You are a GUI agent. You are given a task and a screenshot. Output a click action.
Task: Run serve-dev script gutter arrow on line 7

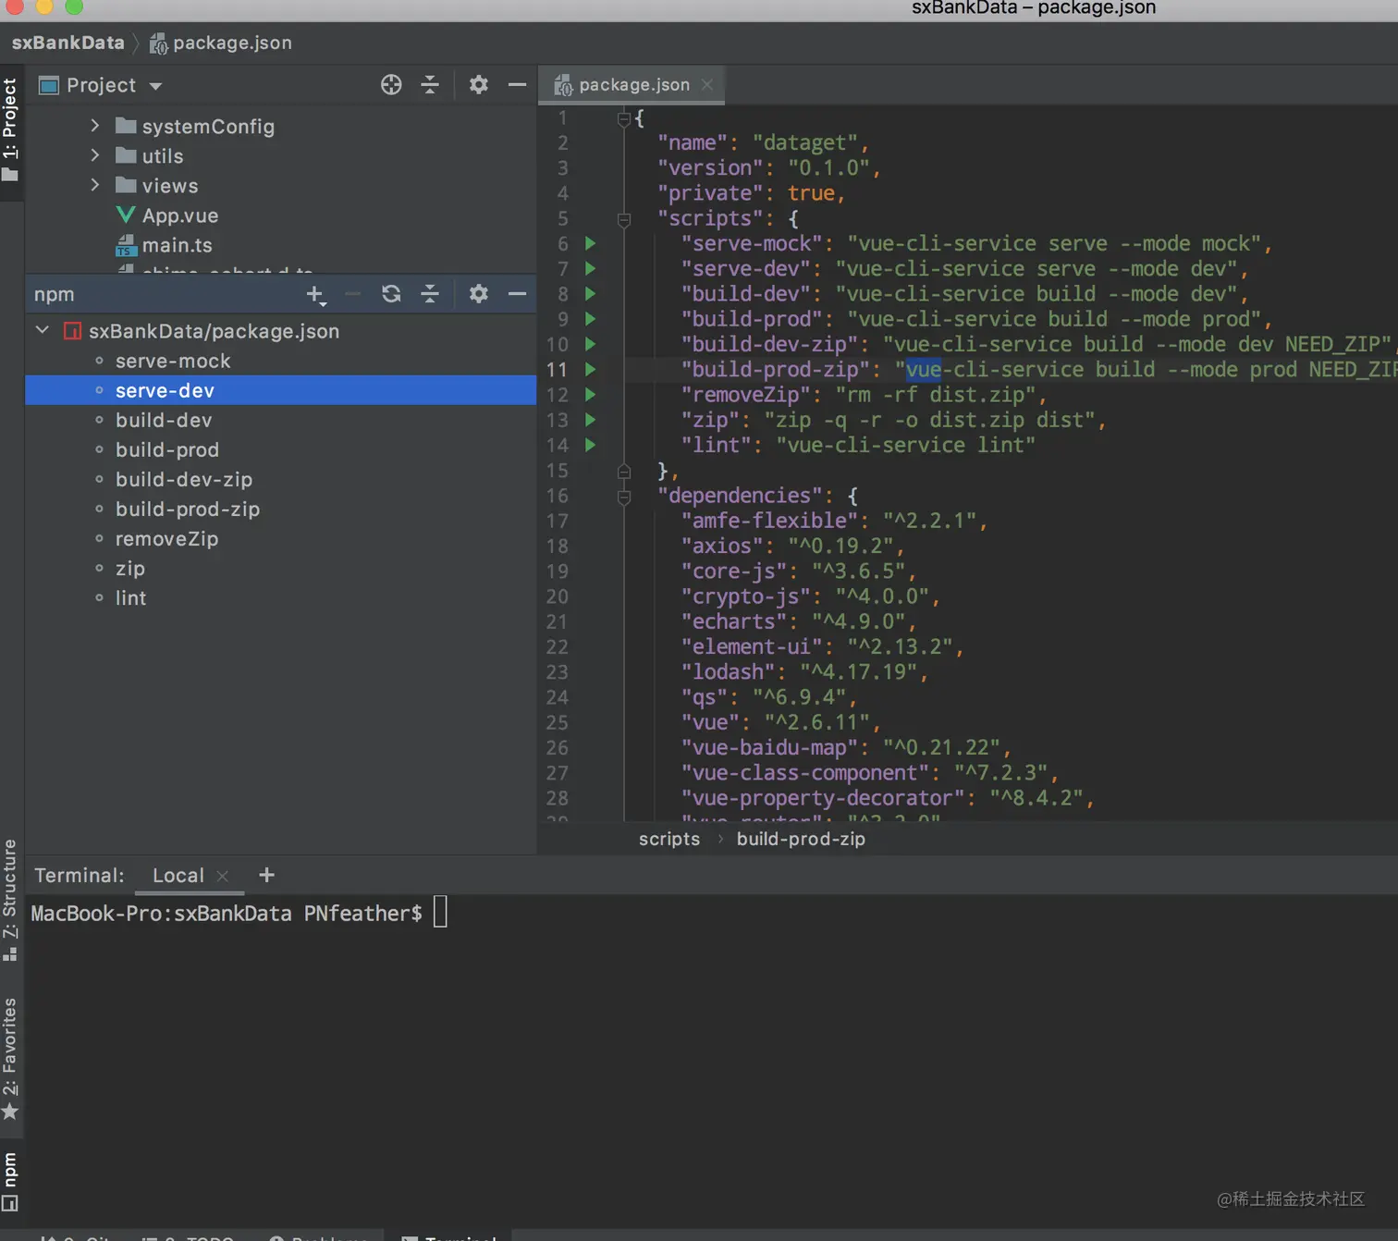coord(590,268)
